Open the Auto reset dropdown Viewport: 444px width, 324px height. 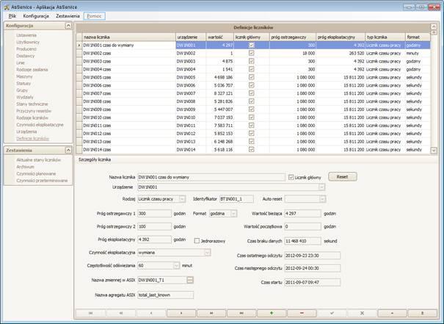click(322, 199)
